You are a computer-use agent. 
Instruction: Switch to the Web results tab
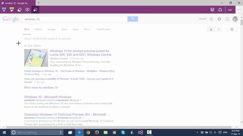pyautogui.click(x=27, y=29)
